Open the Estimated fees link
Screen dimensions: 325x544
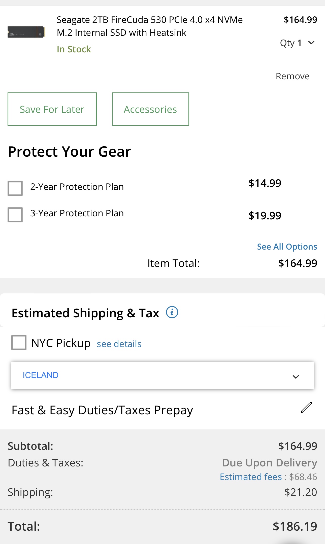point(251,477)
